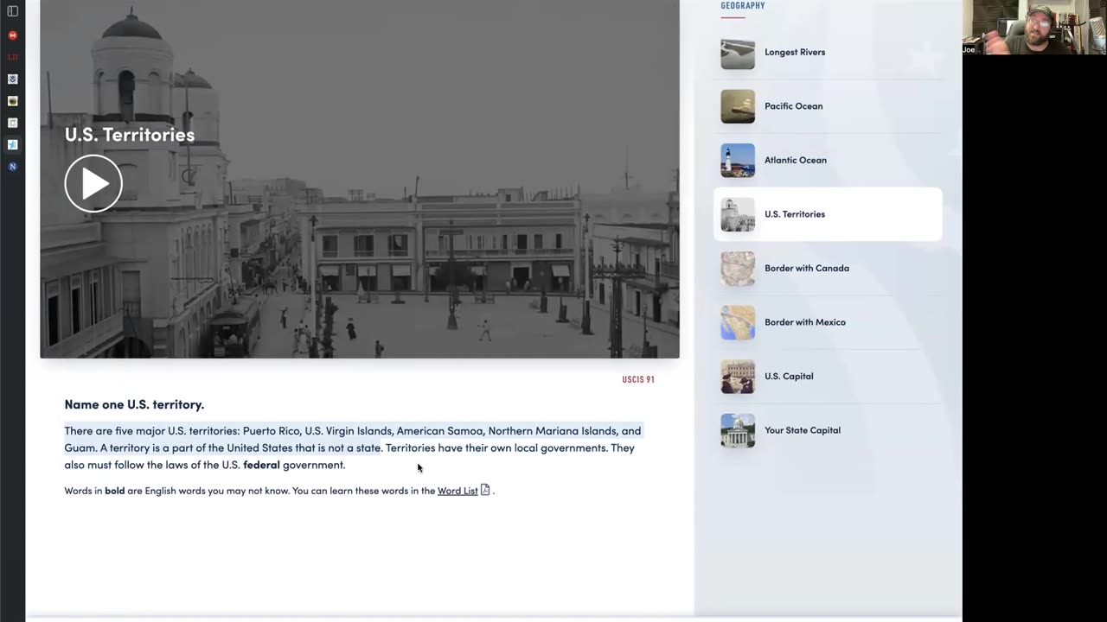Open the blue N pinned tab

[x=12, y=166]
